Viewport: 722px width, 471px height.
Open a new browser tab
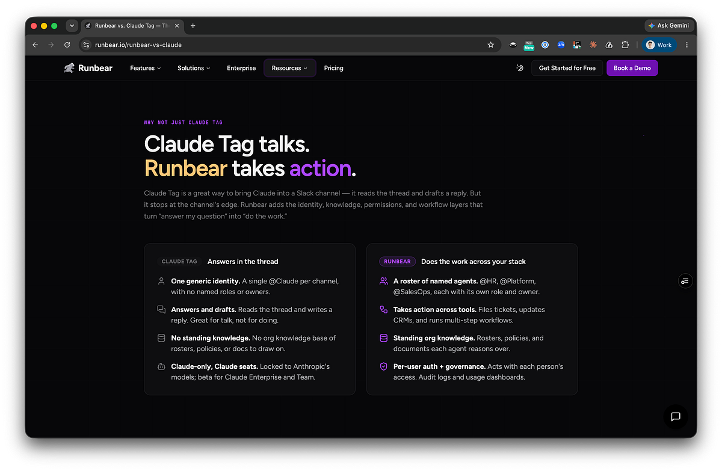tap(193, 26)
